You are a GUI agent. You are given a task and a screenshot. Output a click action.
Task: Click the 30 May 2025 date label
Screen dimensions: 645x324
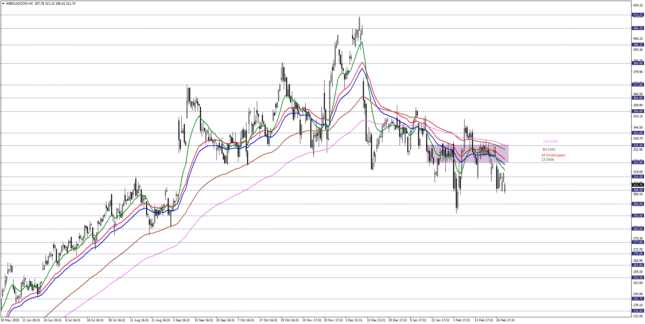pos(10,320)
